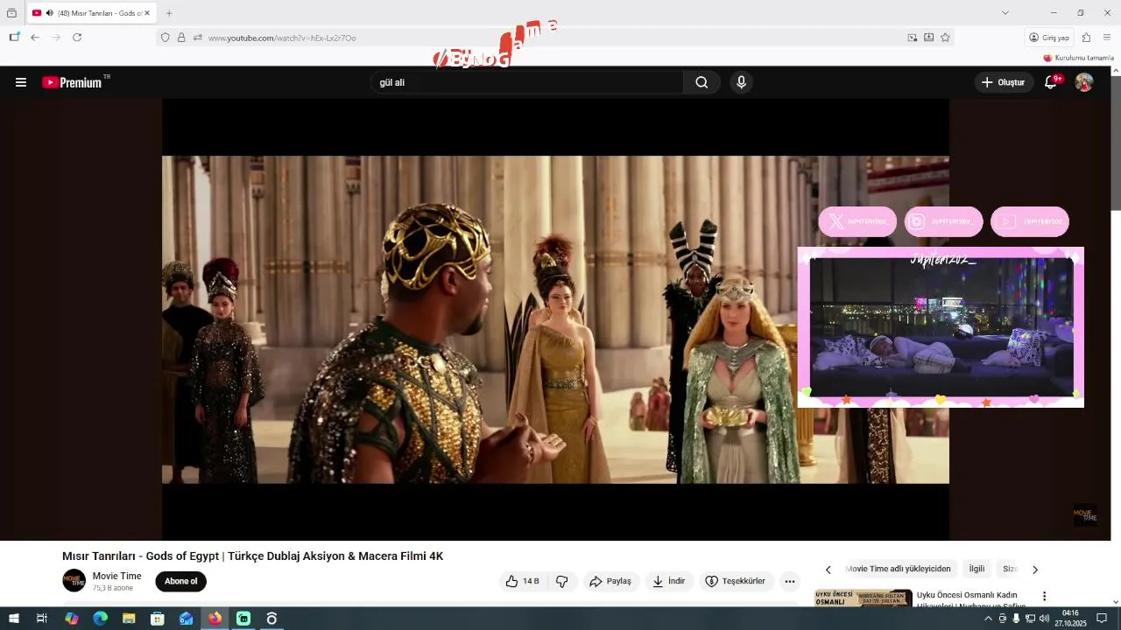Open the account avatar menu
The width and height of the screenshot is (1121, 630).
pyautogui.click(x=1084, y=82)
